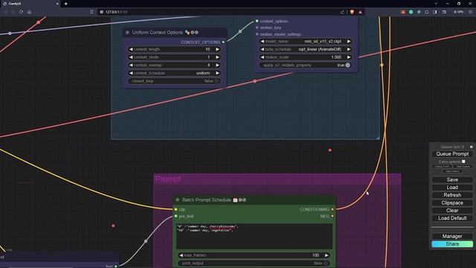Click the CONDITIONING output connector dot
The image size is (476, 268).
pyautogui.click(x=332, y=209)
